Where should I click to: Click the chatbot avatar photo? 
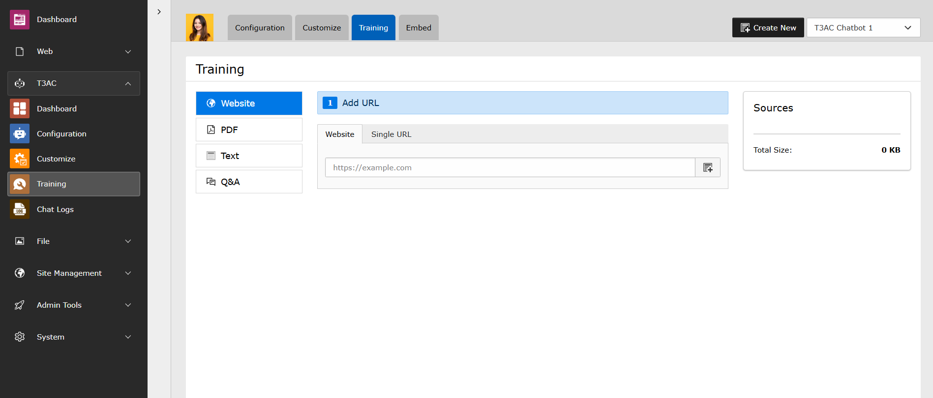coord(200,27)
